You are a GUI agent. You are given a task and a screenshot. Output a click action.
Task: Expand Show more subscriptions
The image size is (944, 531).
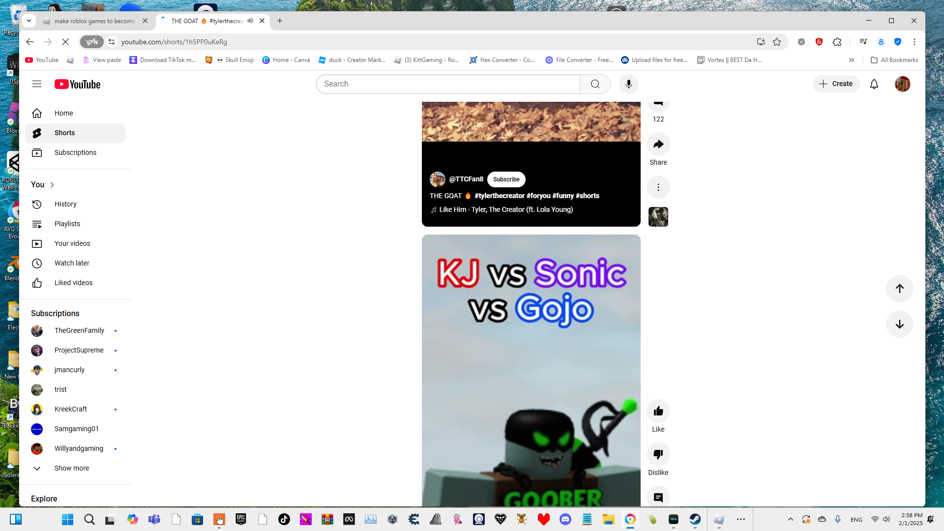(71, 468)
